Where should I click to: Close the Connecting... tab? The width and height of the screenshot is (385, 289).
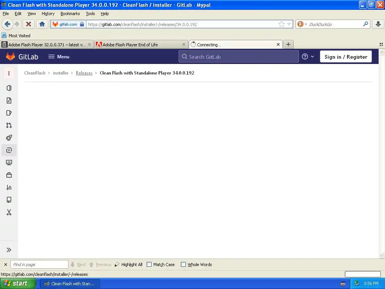(x=278, y=44)
